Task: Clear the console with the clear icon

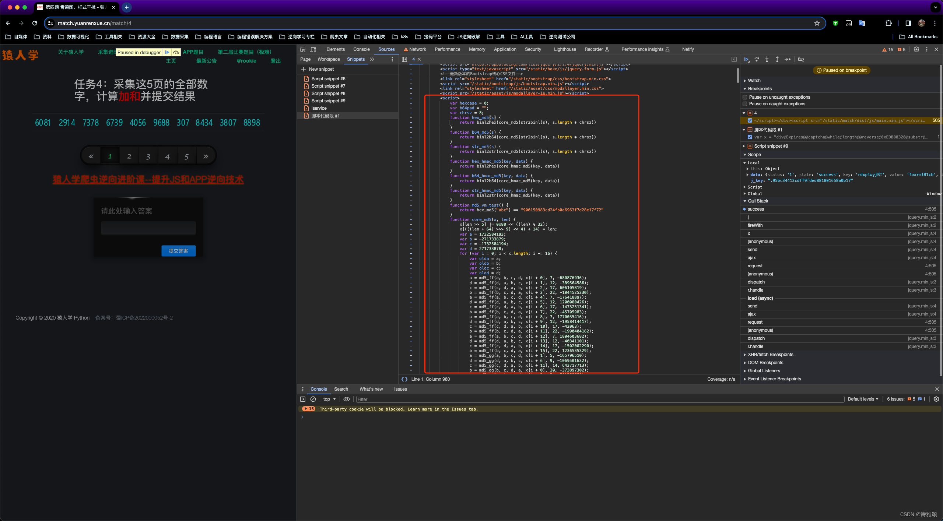Action: click(313, 399)
